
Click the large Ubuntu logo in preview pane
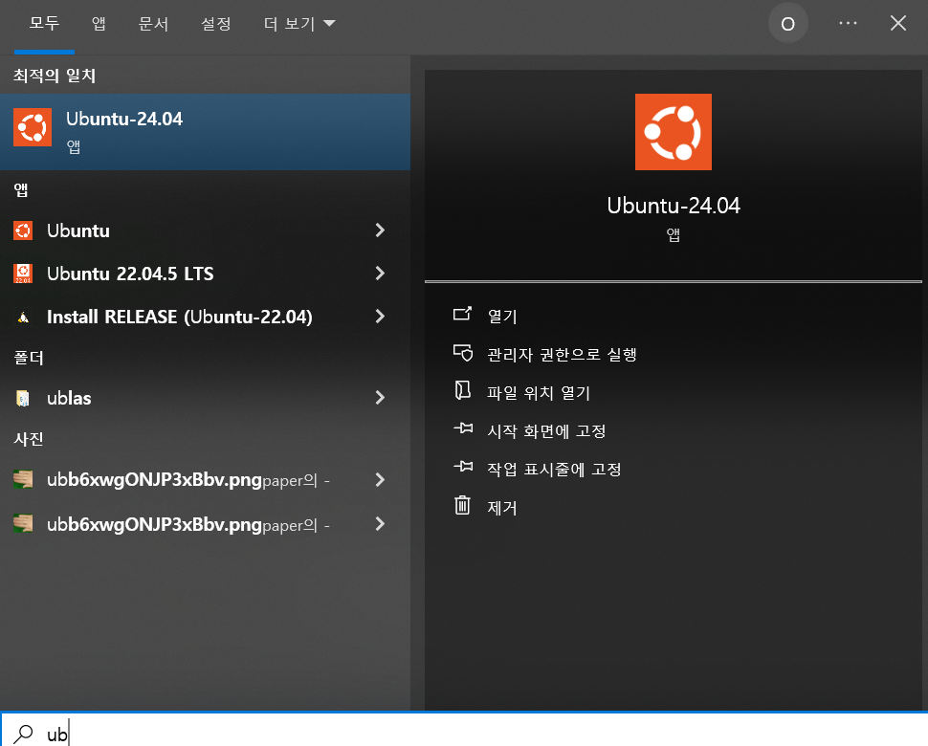(x=673, y=132)
